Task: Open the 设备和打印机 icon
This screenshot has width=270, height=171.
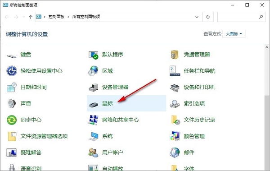Action: 175,88
